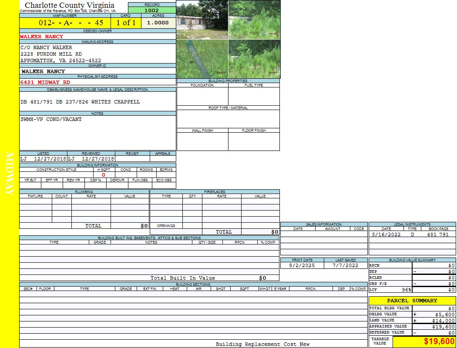Select the bottom-right pine brush photo
Image resolution: width=457 pixels, height=348 pixels.
tap(254, 59)
